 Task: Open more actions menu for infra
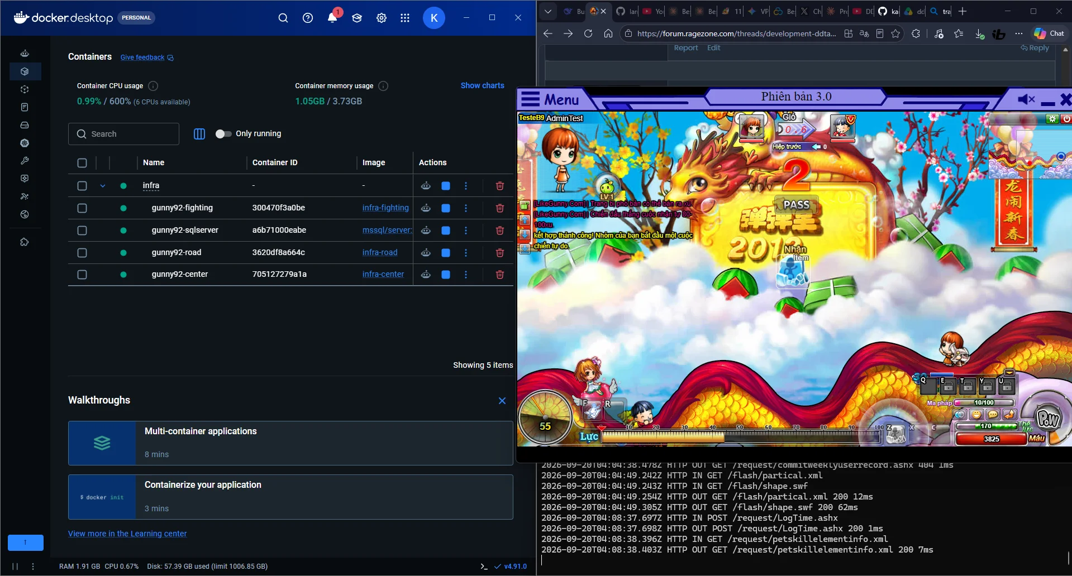466,186
